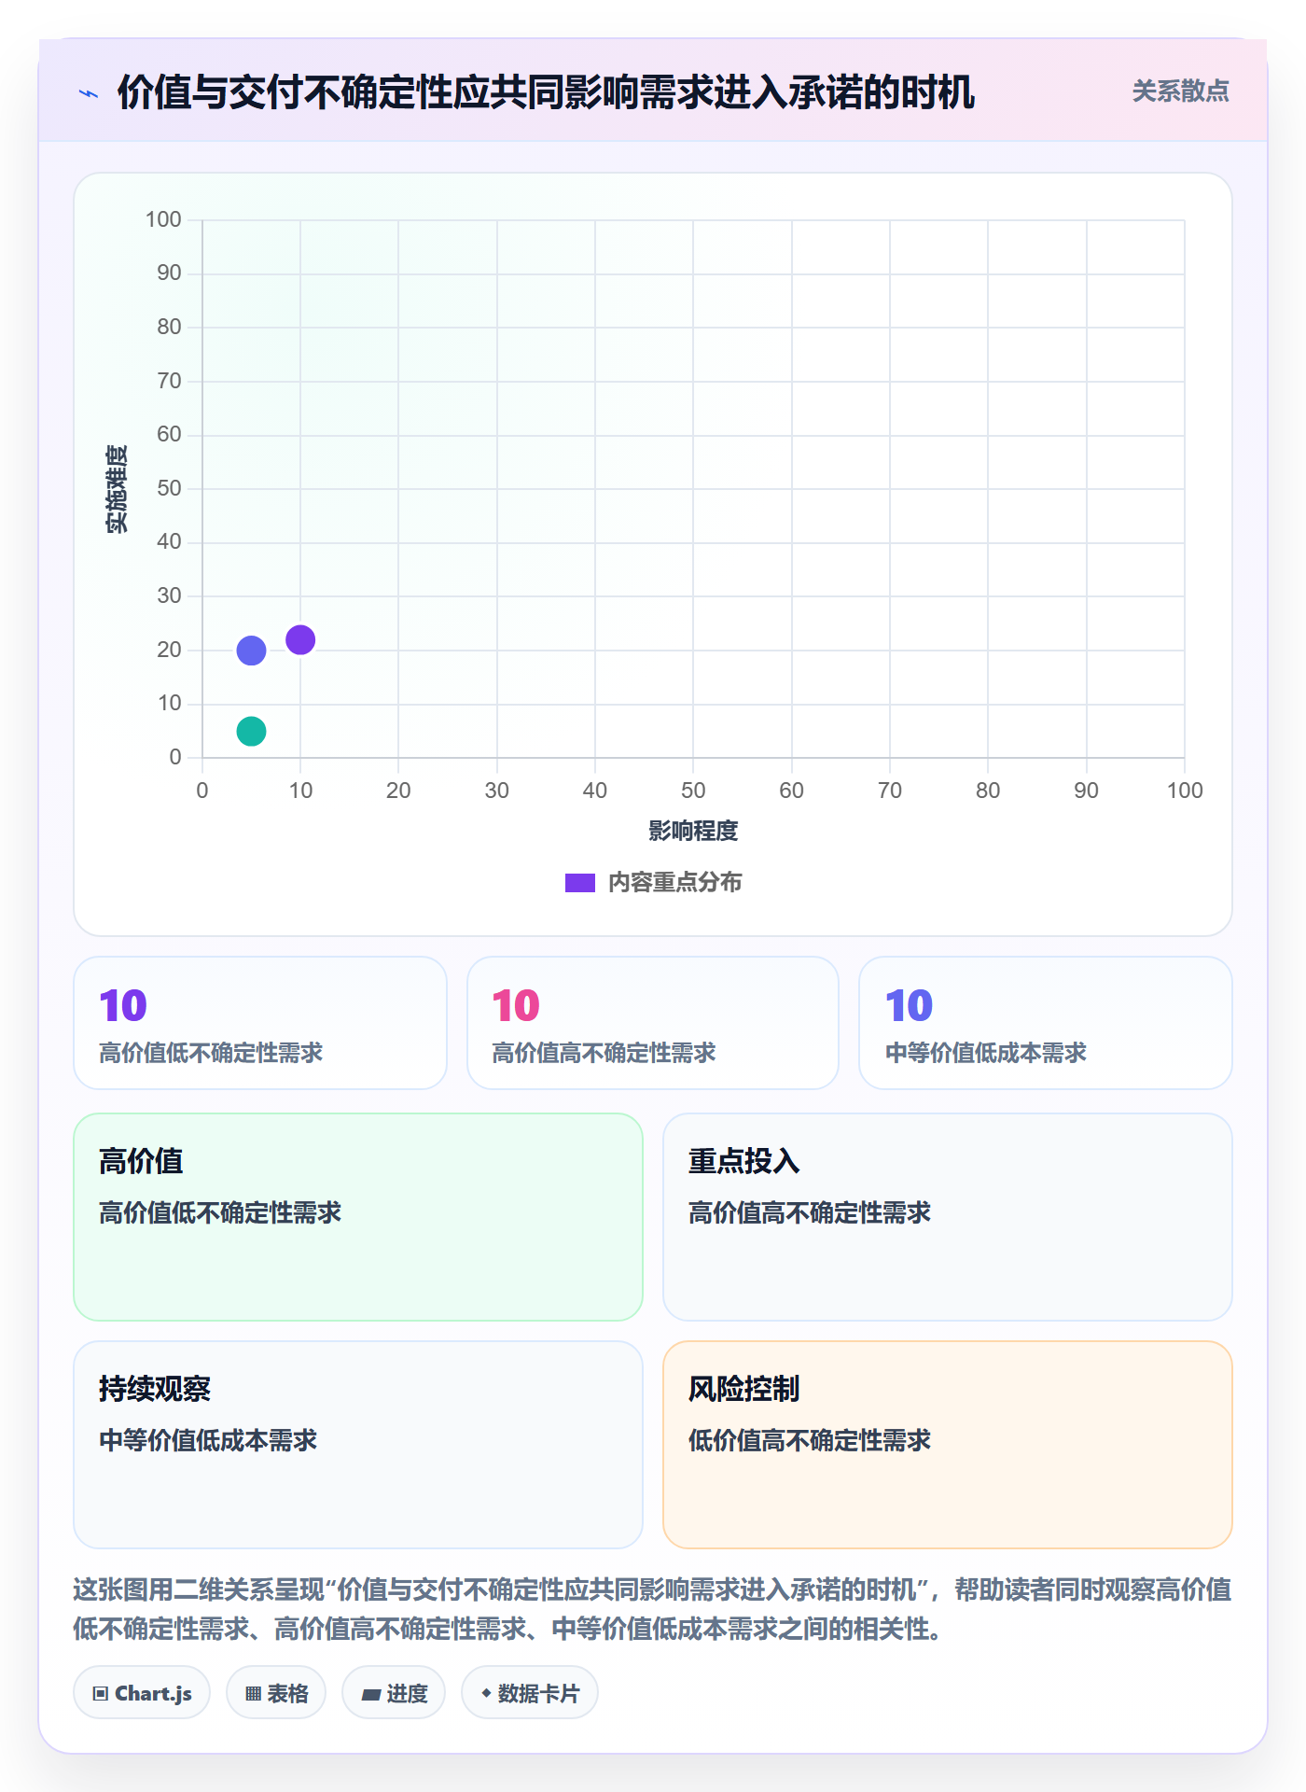
Task: Click the pink number 10 in the middle stat card
Action: tap(516, 1006)
